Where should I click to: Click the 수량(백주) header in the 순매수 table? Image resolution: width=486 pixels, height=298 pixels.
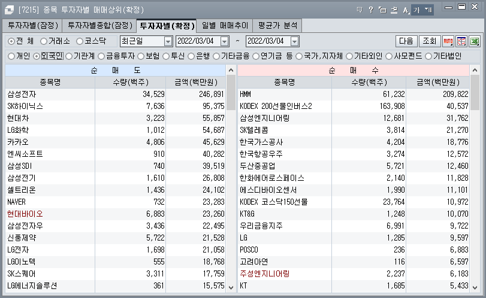click(x=369, y=83)
